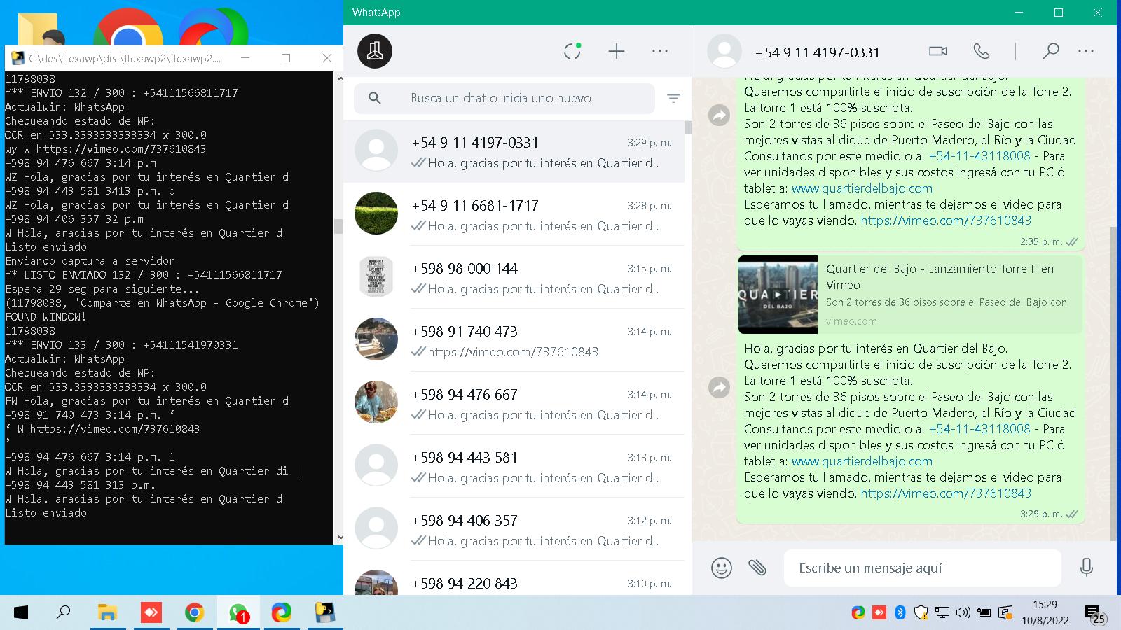1121x630 pixels.
Task: Open the colorful Edge-like taskbar browser
Action: click(282, 613)
